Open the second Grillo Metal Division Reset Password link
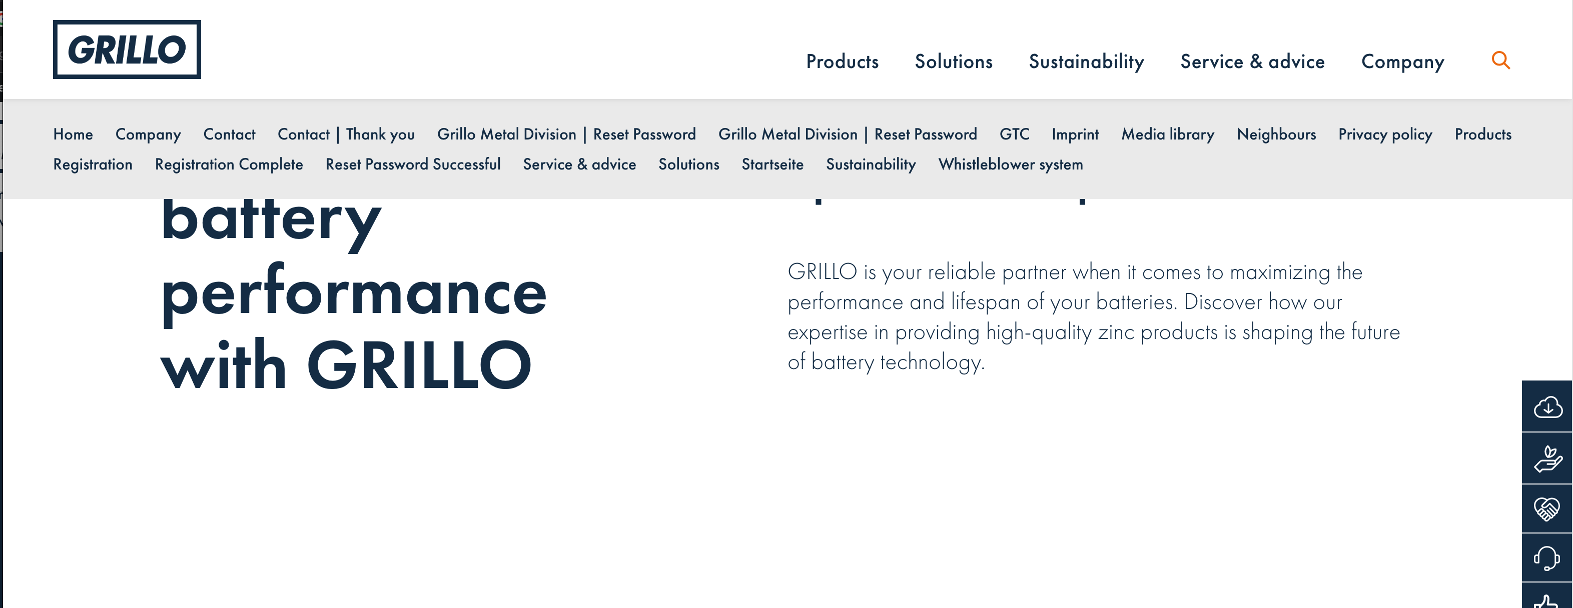The height and width of the screenshot is (608, 1573). pos(848,134)
